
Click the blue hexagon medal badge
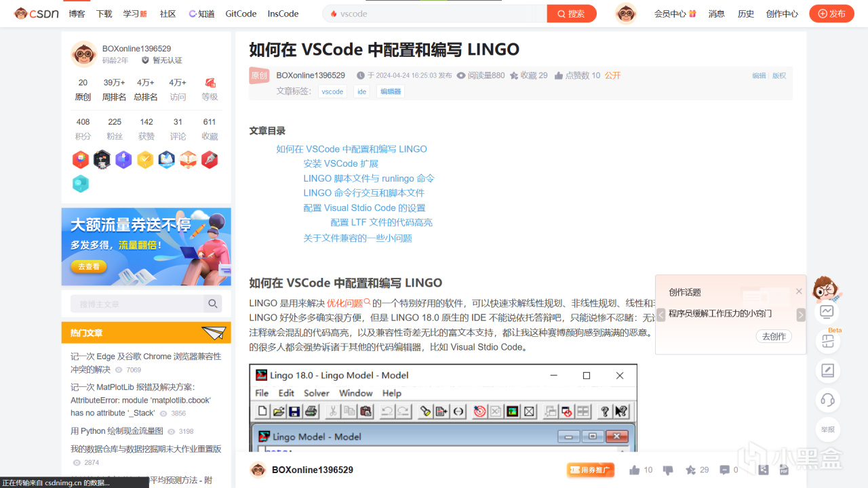(x=167, y=160)
